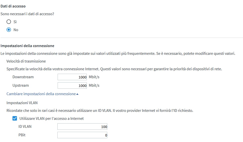243x142 pixels.
Task: Click into the PBit value field
Action: click(82, 135)
